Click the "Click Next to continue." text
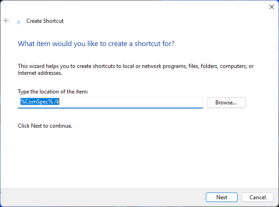This screenshot has height=207, width=279. (x=45, y=125)
